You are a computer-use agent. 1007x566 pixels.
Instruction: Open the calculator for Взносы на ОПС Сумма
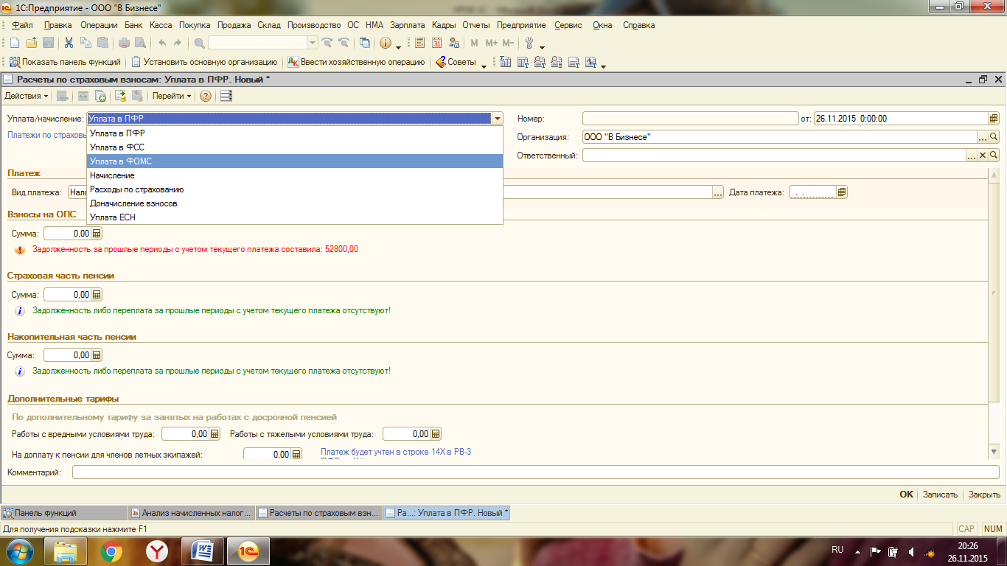pos(97,234)
